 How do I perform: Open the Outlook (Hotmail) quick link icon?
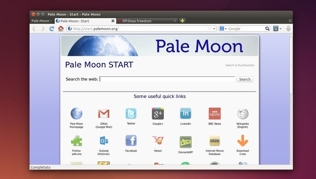click(x=104, y=141)
